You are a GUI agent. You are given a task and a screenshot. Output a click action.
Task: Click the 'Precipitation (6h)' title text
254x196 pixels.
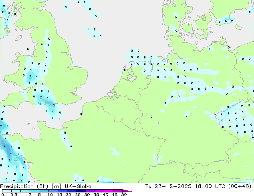coord(24,186)
